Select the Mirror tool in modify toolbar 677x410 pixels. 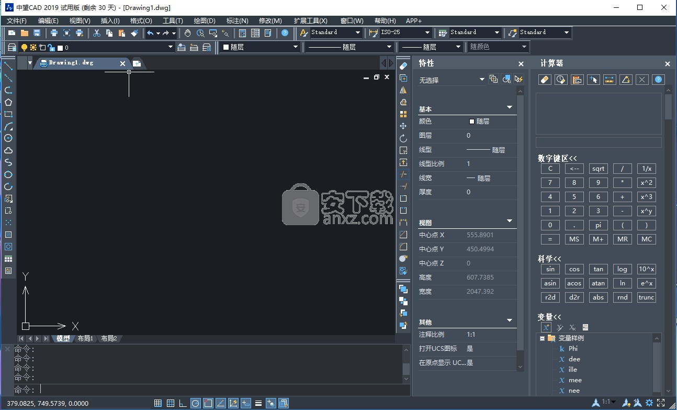pos(403,90)
